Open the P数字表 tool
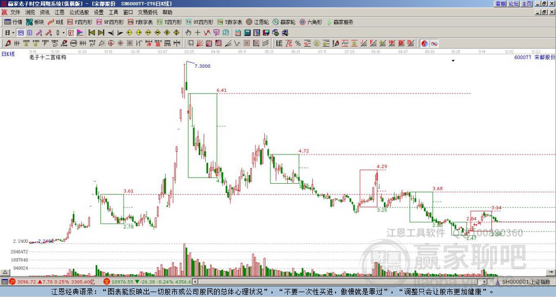 point(141,22)
